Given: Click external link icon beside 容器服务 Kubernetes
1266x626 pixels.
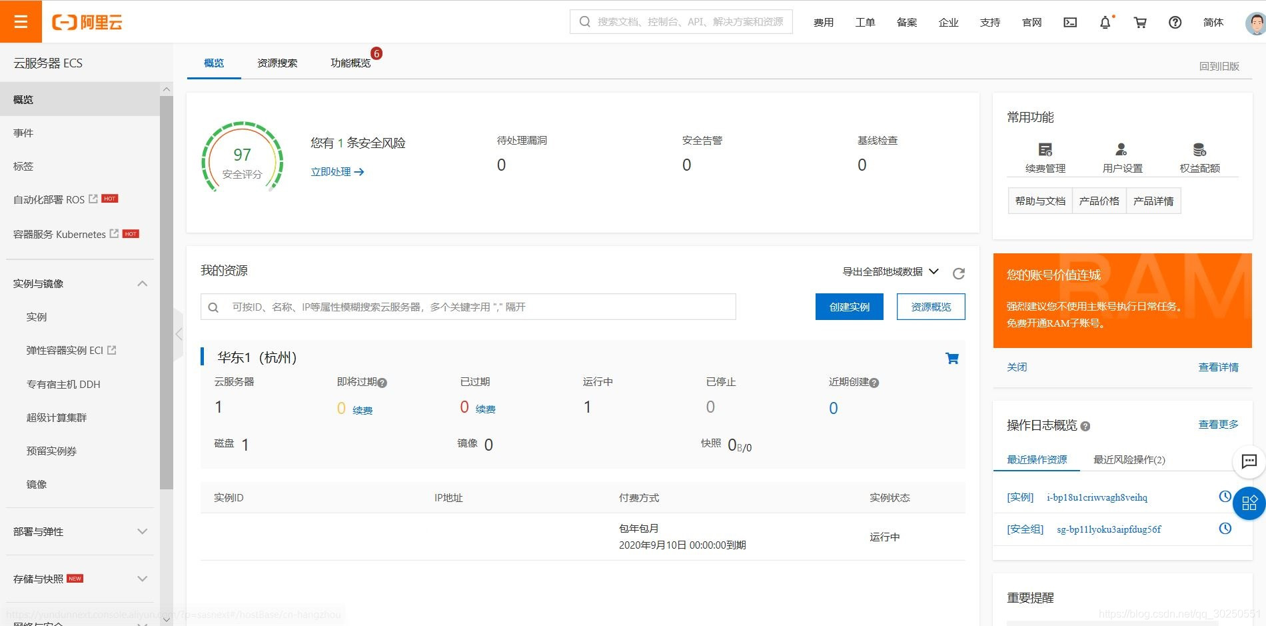Looking at the screenshot, I should [x=114, y=233].
